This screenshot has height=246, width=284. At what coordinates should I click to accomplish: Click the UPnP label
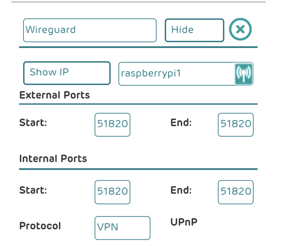click(184, 222)
